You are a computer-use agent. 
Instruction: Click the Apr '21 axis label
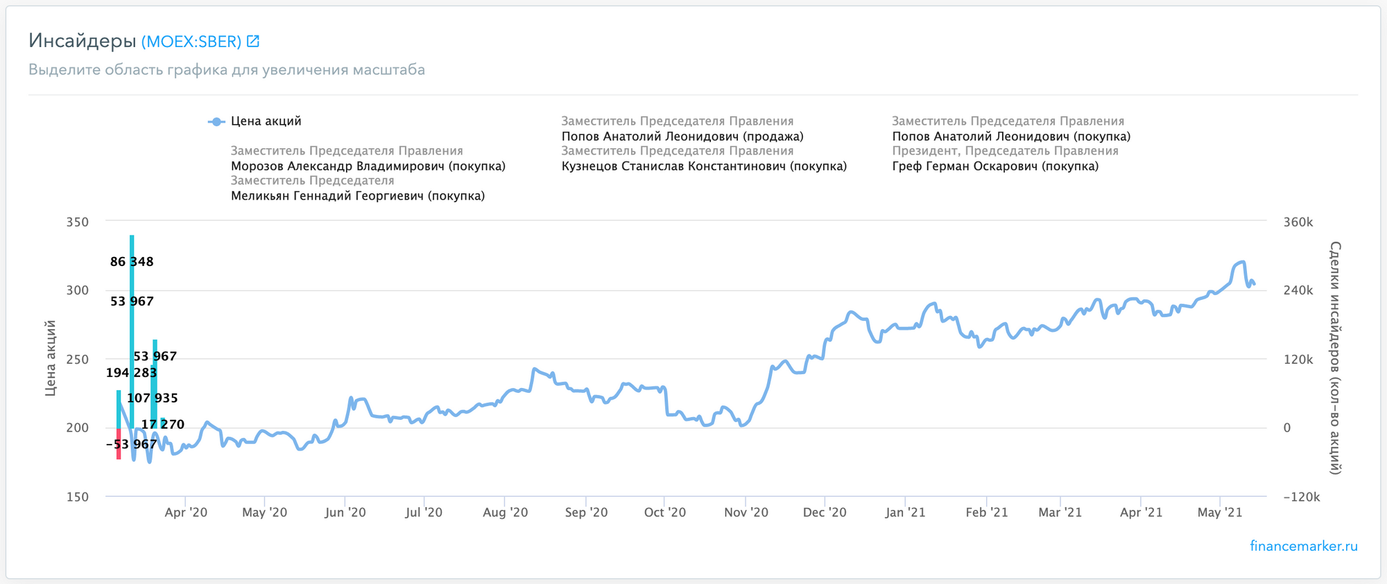(1142, 513)
